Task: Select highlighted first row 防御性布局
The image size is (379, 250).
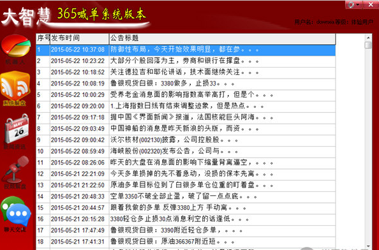Action: click(x=186, y=50)
